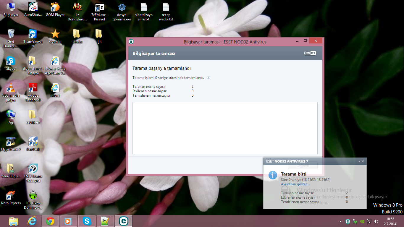The image size is (404, 227).
Task: Click the scan duration info icon
Action: (209, 78)
